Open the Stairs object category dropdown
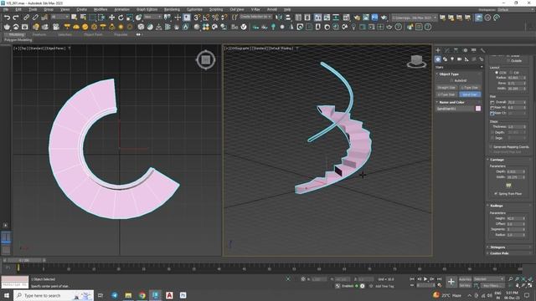This screenshot has height=301, width=536. [x=459, y=67]
